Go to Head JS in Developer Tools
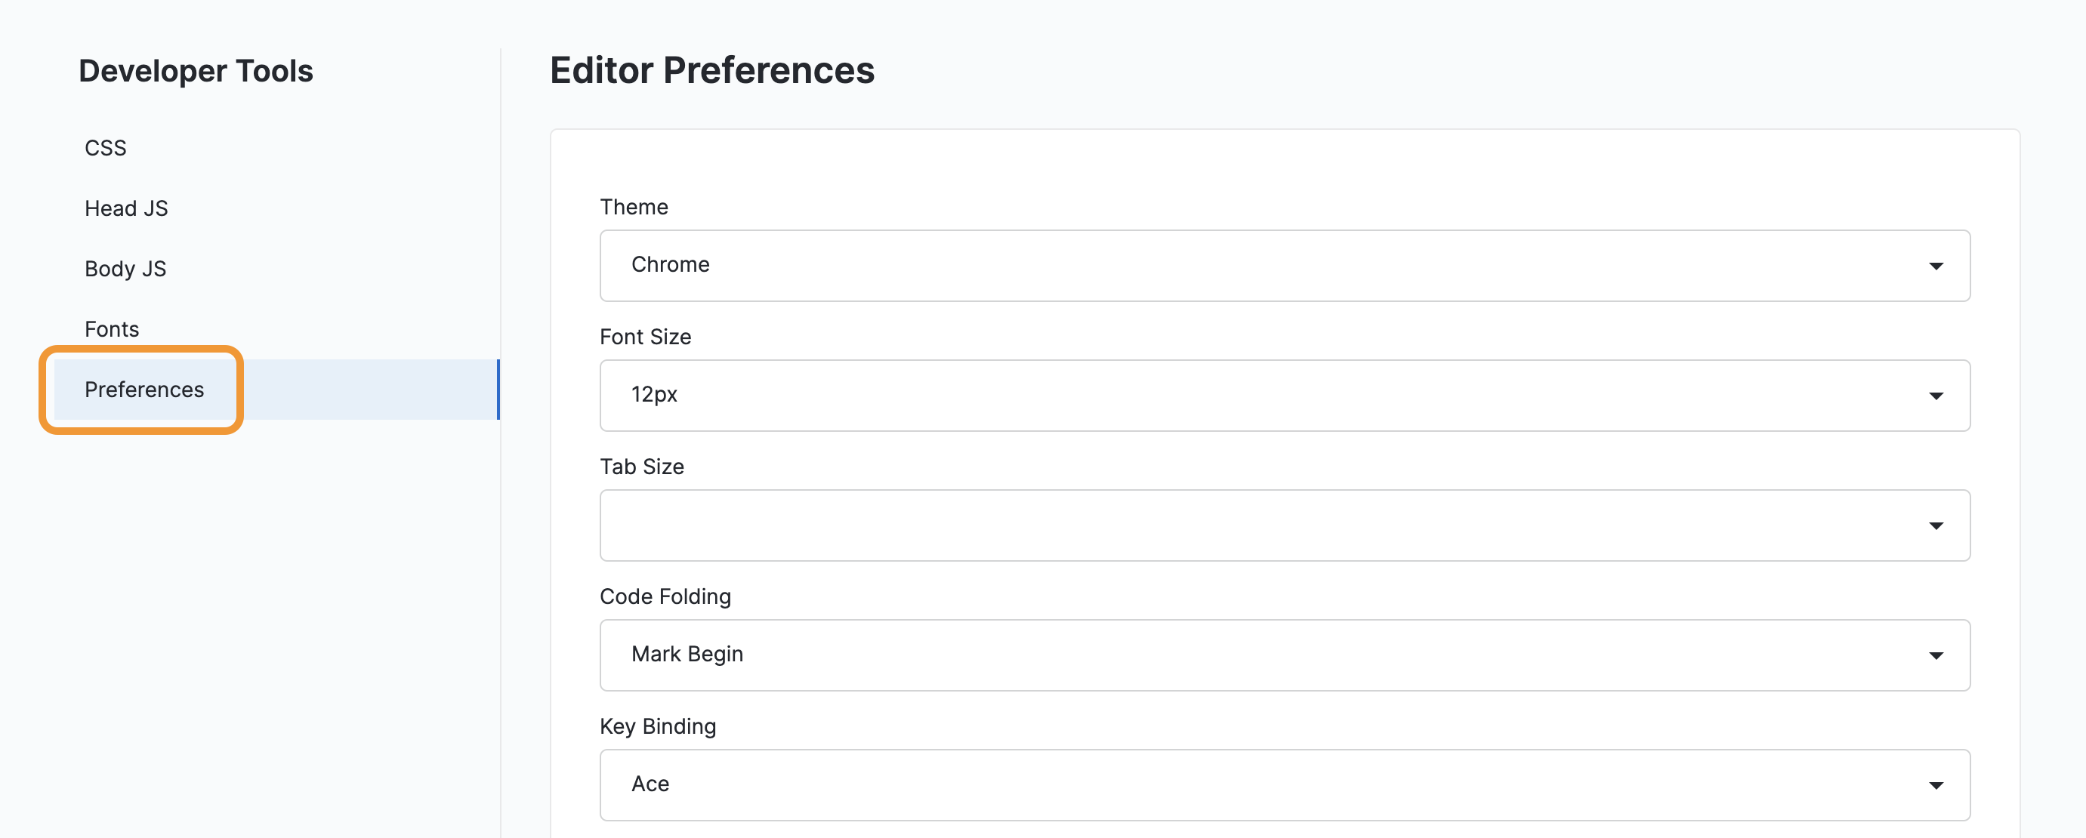This screenshot has width=2086, height=838. [126, 209]
